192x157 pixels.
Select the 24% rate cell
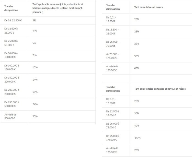tap(35, 104)
